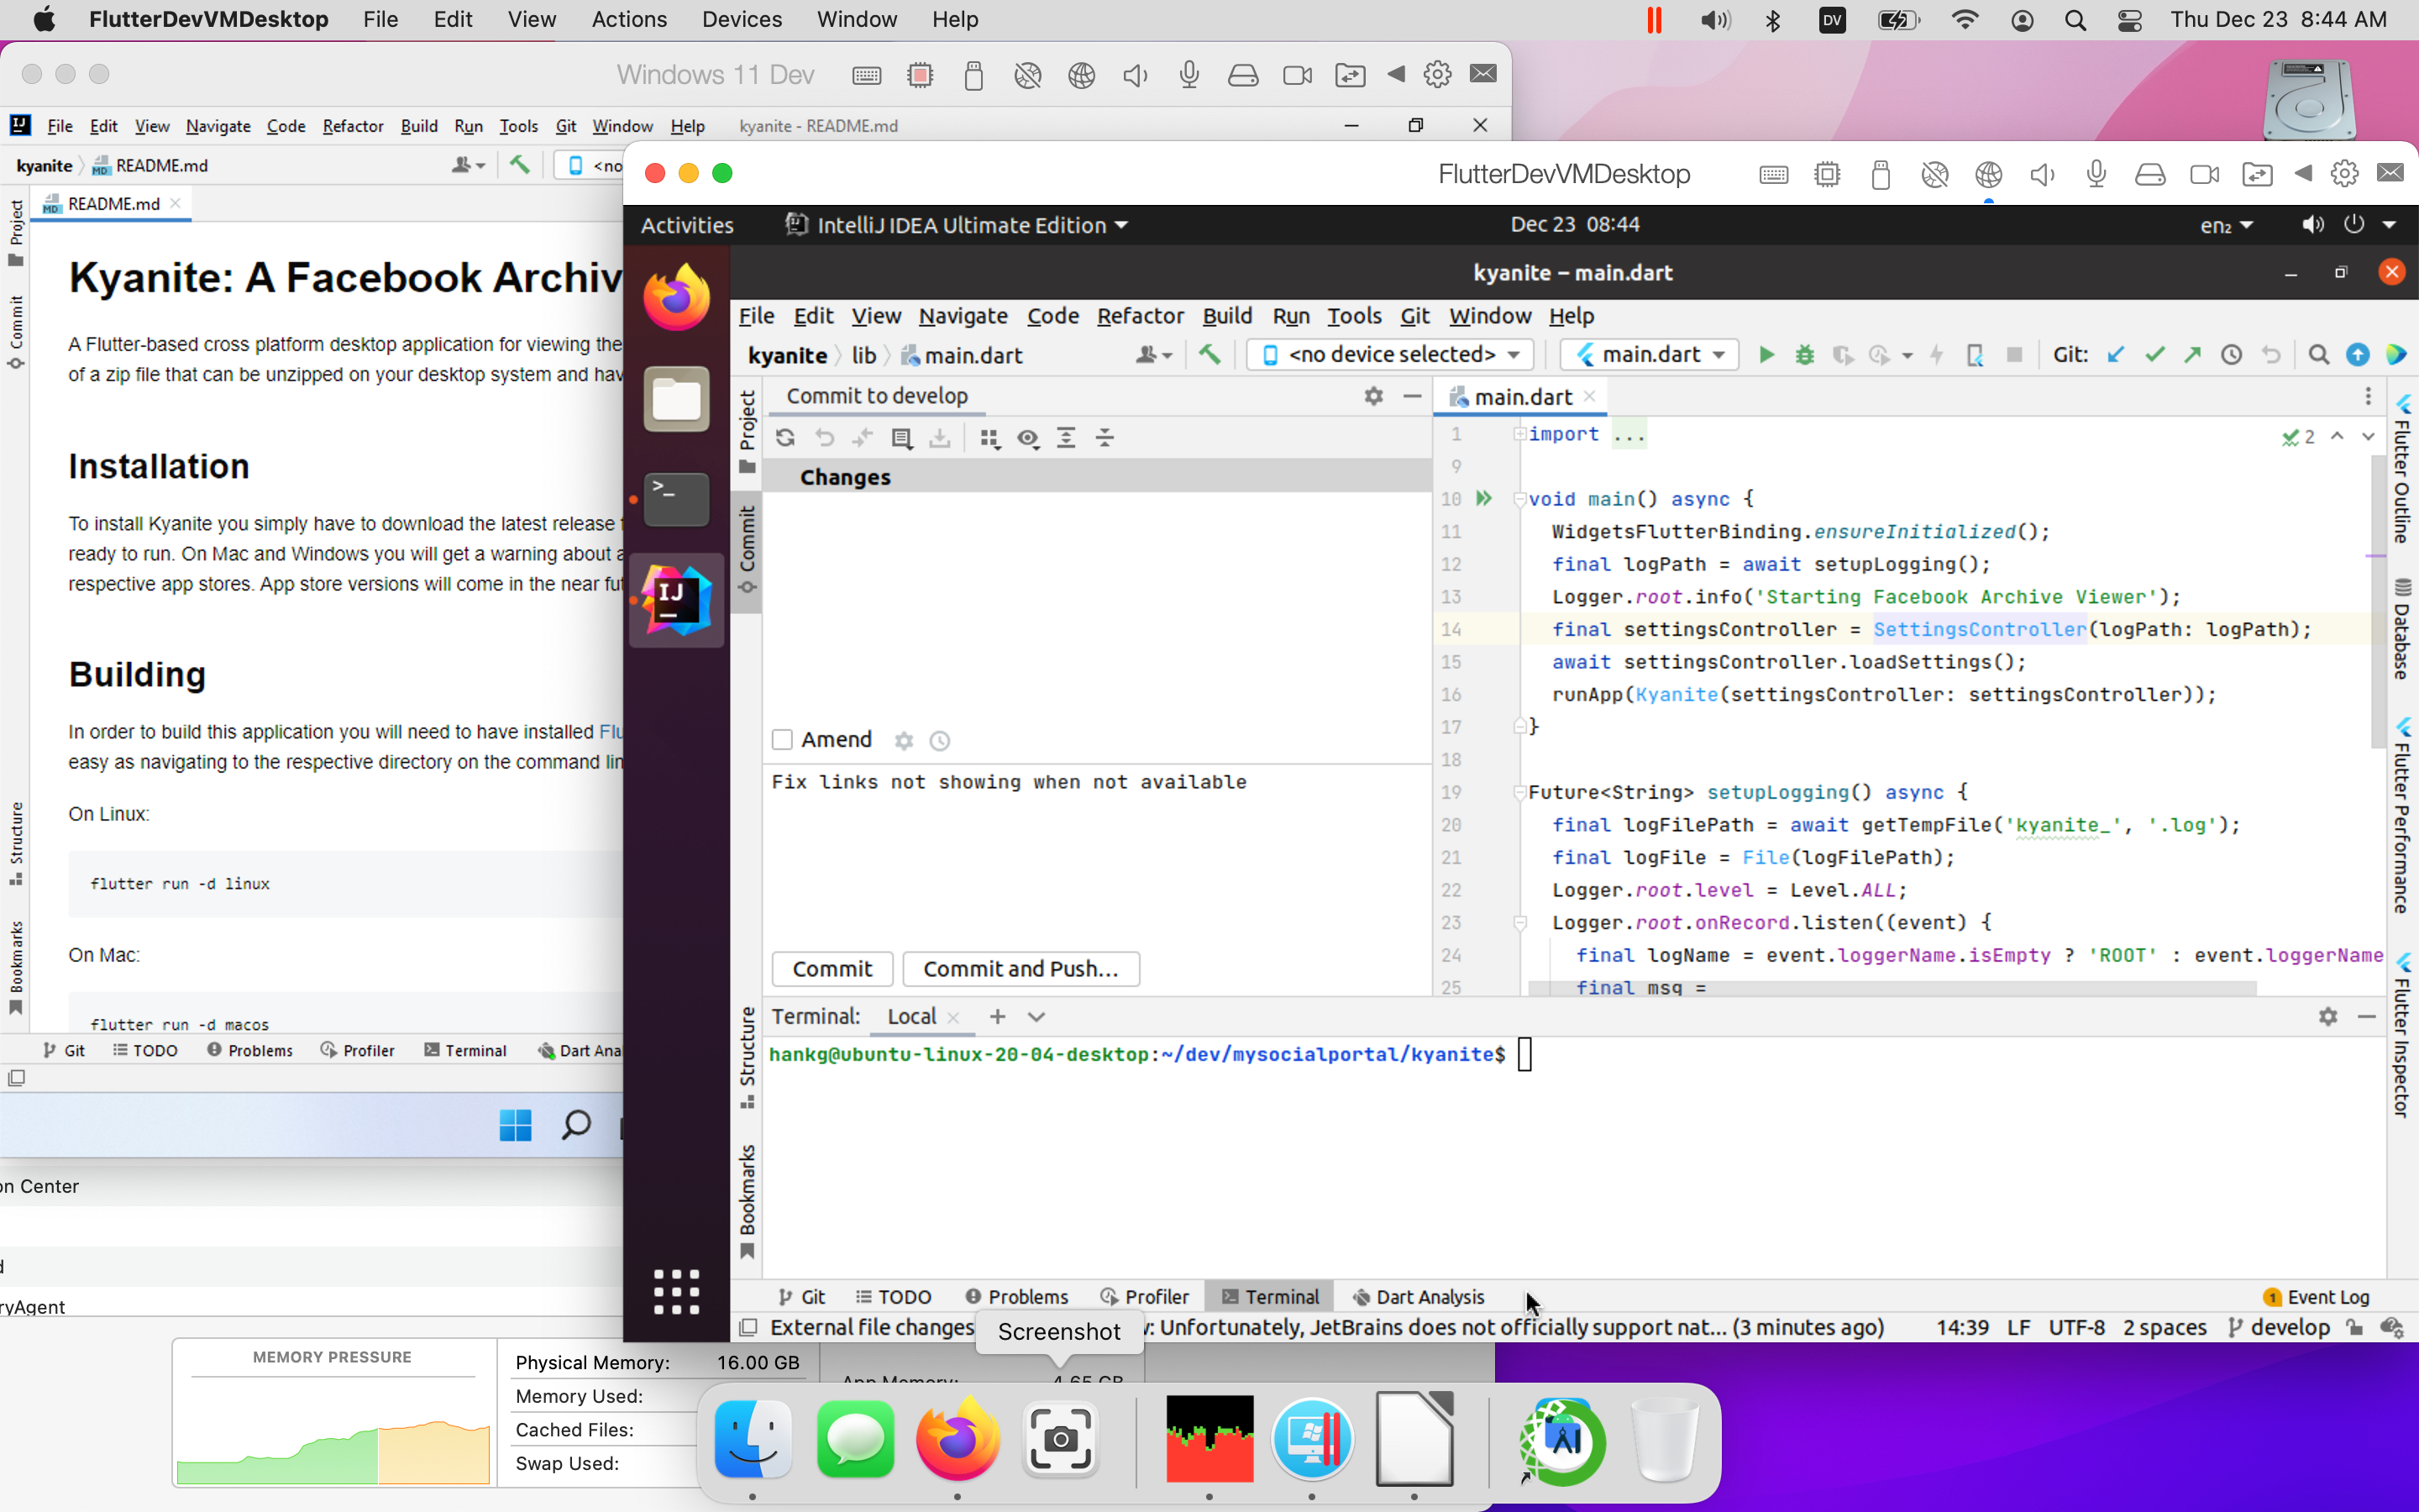Click the Commit button
The image size is (2419, 1512).
tap(832, 969)
